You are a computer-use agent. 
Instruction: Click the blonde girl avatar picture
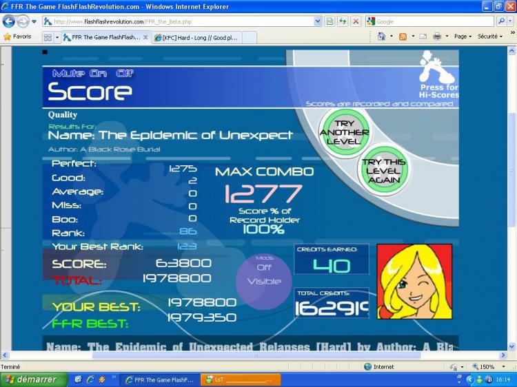[414, 281]
